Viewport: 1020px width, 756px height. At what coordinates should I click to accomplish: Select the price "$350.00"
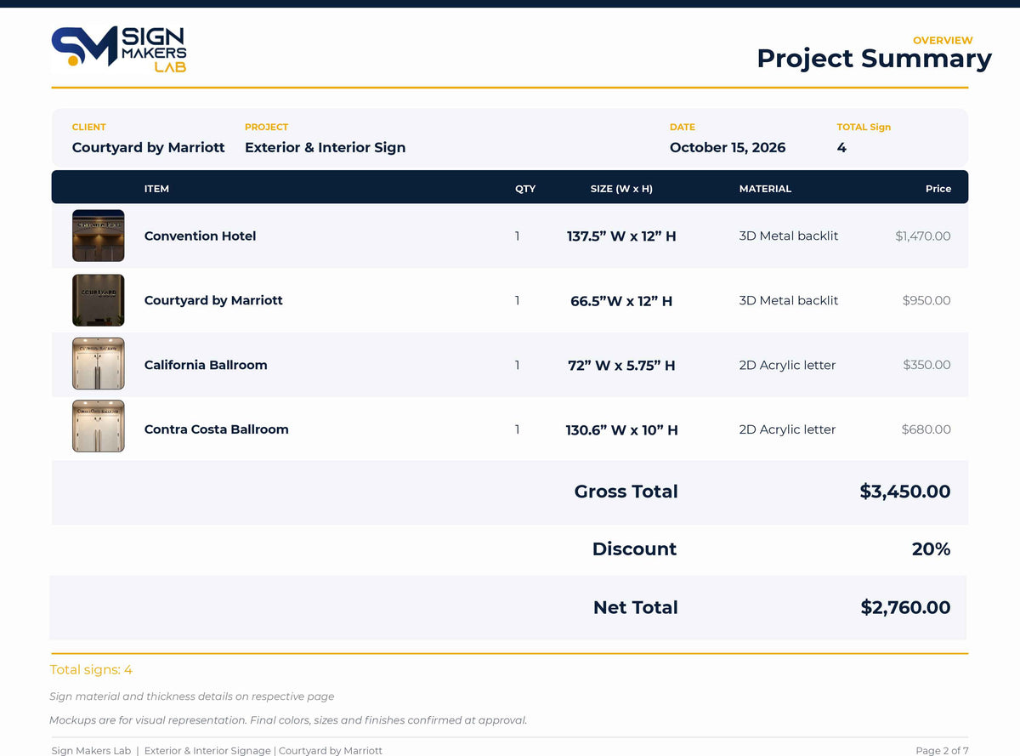pos(926,365)
